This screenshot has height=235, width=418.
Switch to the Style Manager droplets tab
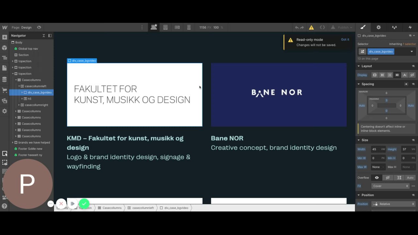pyautogui.click(x=394, y=27)
